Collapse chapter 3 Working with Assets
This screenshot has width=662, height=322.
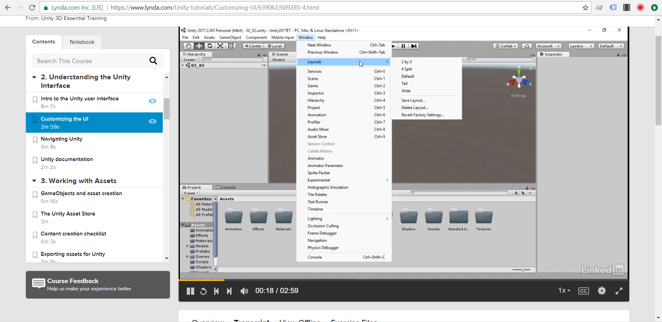(34, 181)
